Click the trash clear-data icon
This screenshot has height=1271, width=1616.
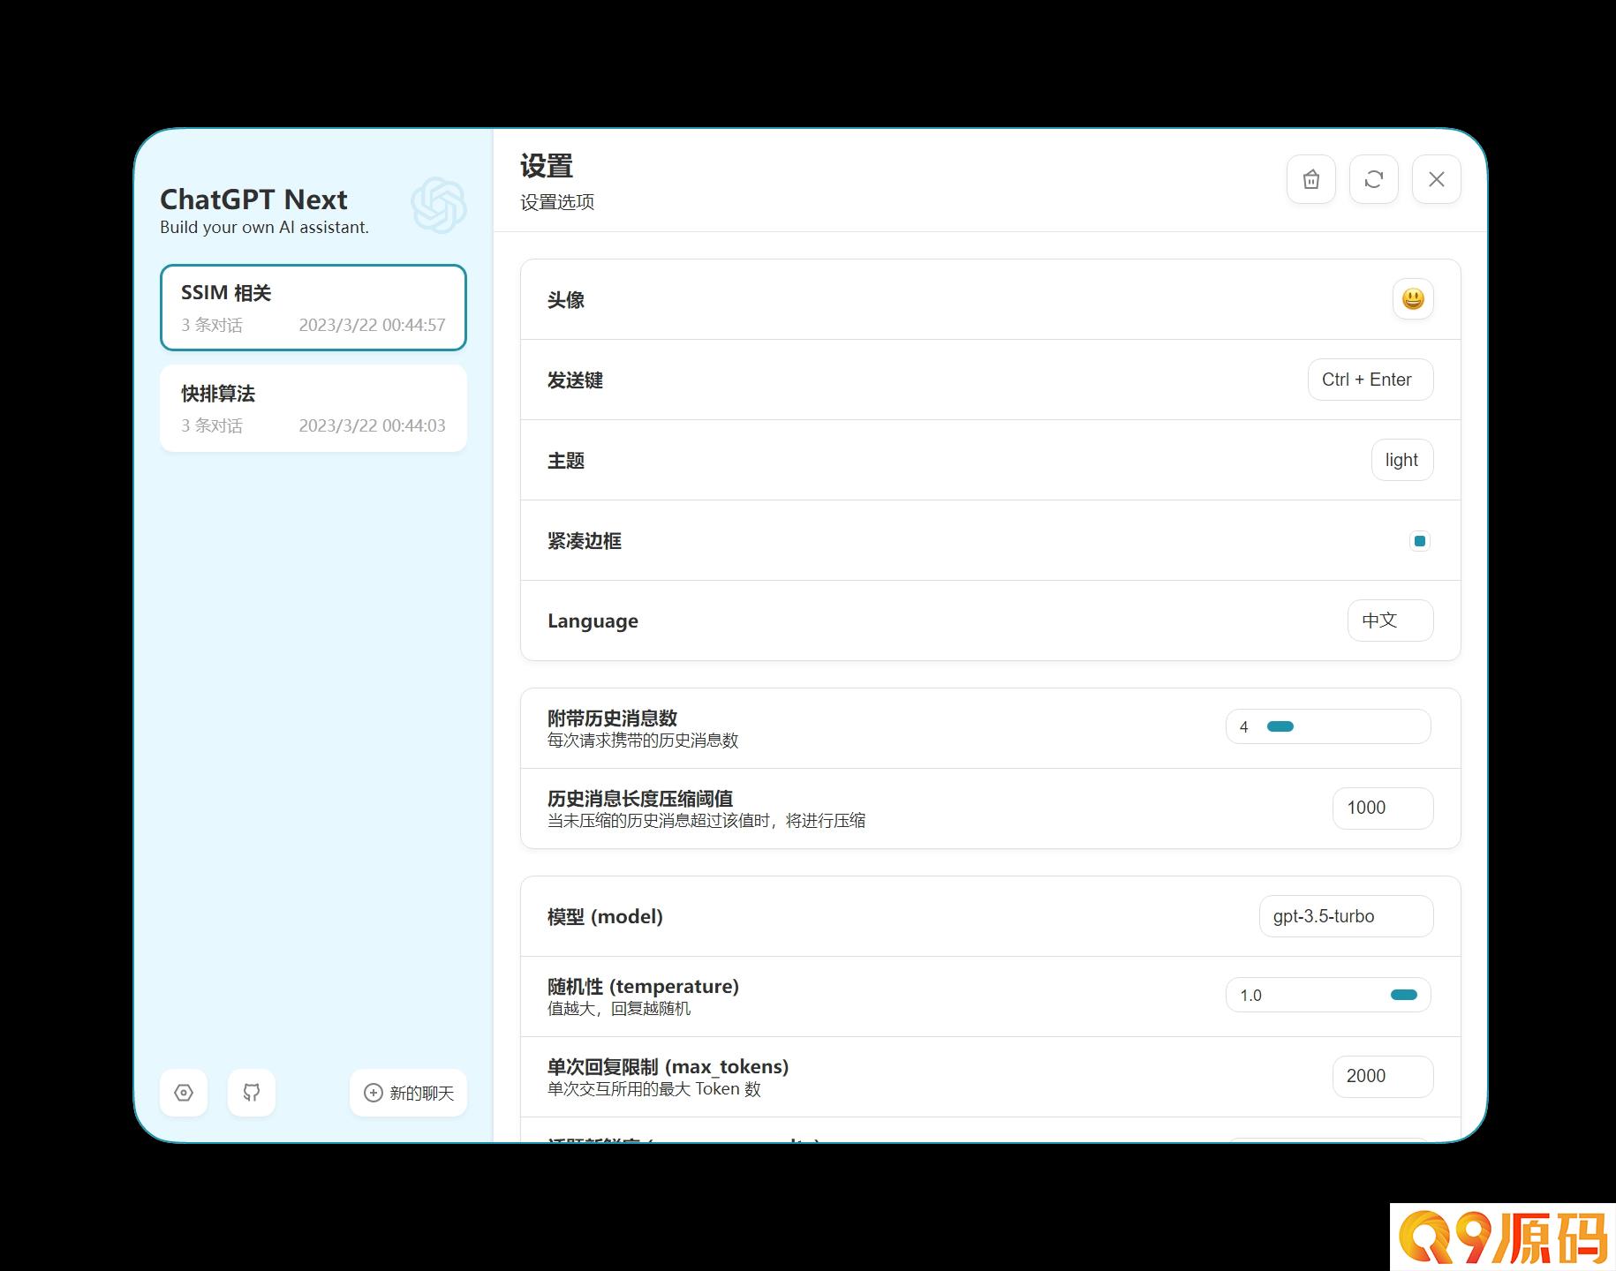tap(1311, 180)
